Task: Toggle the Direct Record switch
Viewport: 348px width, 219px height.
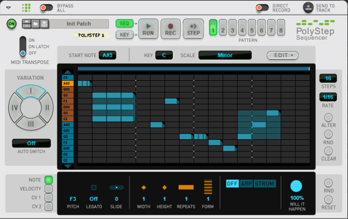Action: [262, 8]
